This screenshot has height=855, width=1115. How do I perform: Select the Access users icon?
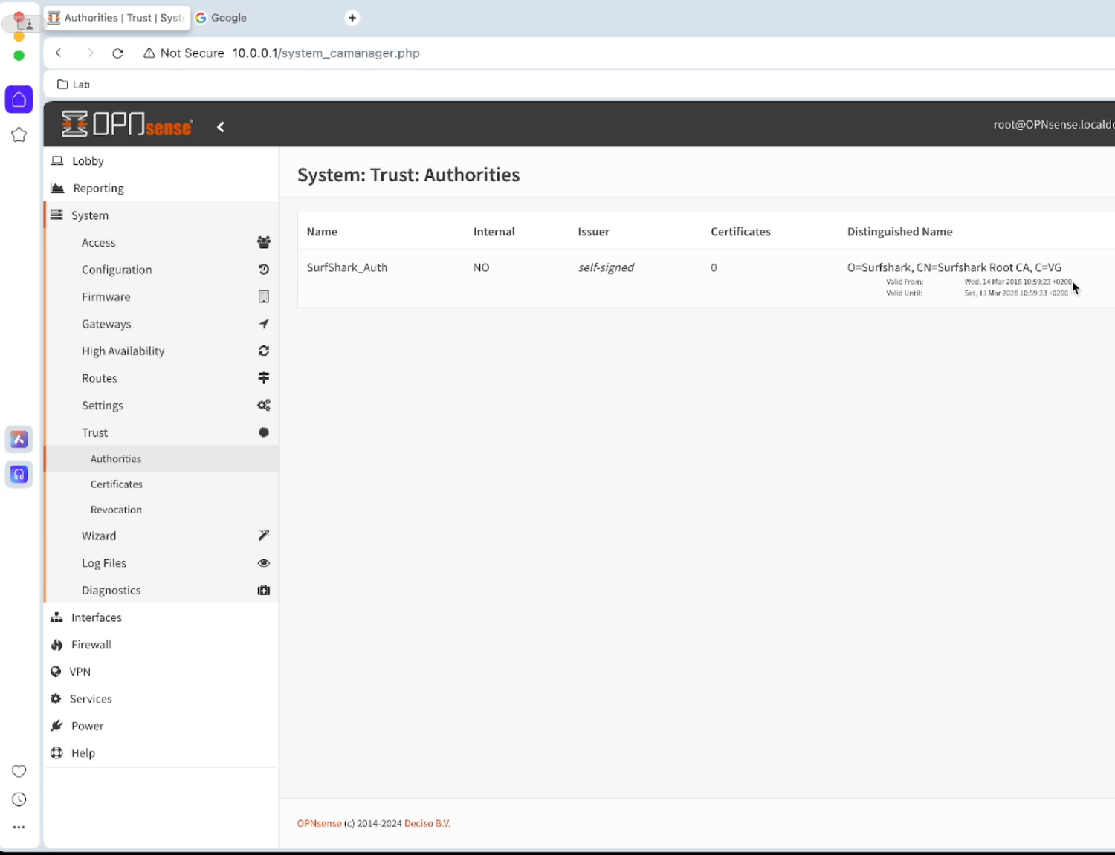click(264, 242)
